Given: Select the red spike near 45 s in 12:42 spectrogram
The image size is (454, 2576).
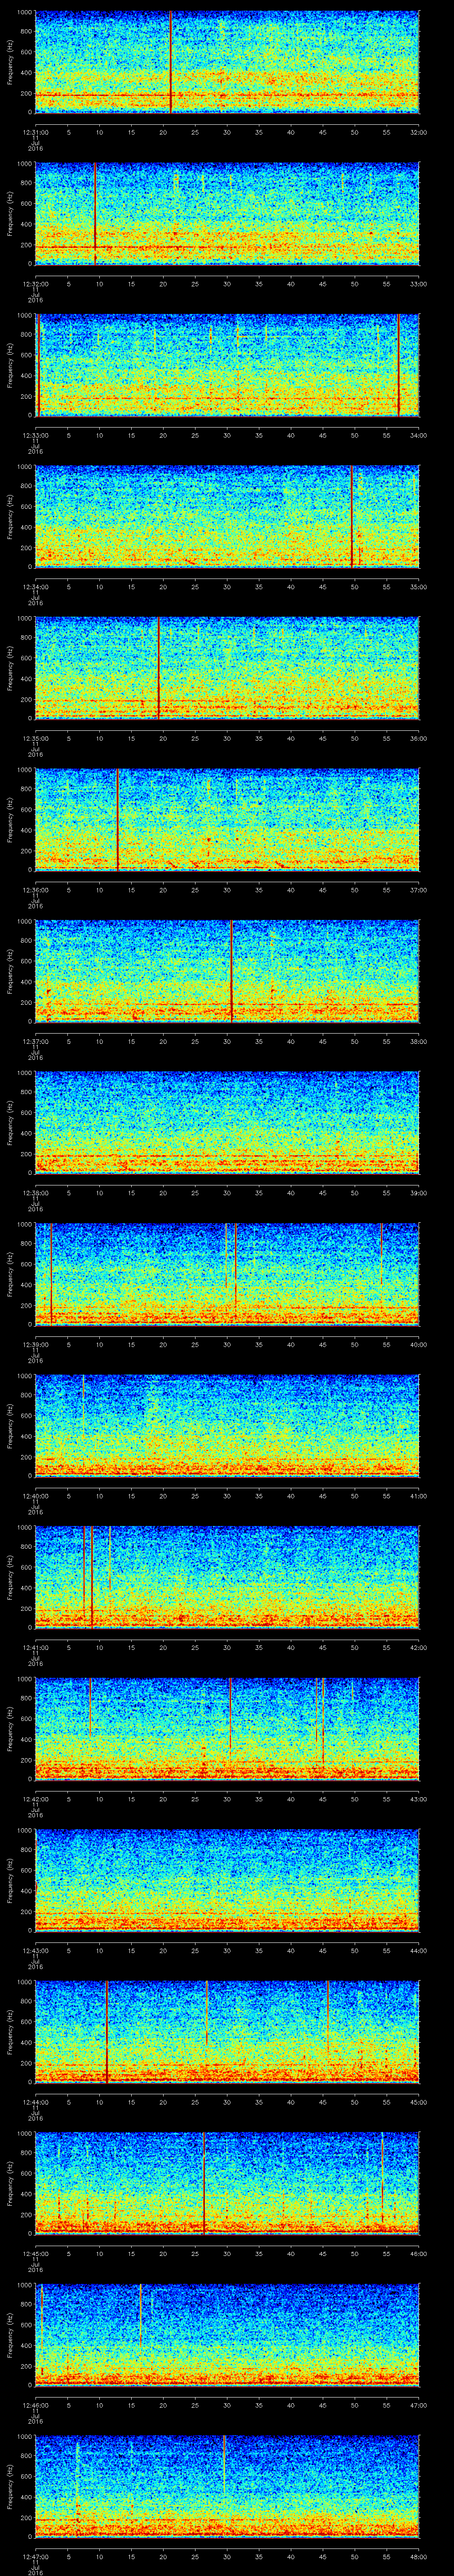Looking at the screenshot, I should (323, 1720).
